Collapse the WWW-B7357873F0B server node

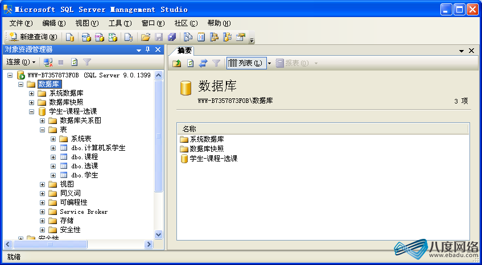10,75
